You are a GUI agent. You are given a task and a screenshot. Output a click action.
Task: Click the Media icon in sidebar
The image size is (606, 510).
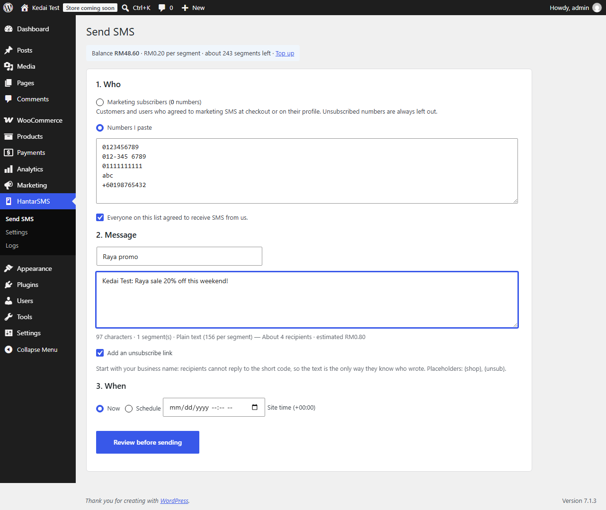[9, 66]
